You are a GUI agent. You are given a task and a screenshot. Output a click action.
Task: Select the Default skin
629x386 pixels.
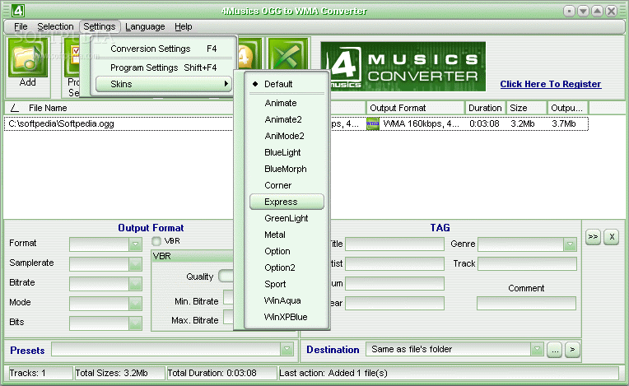(287, 84)
